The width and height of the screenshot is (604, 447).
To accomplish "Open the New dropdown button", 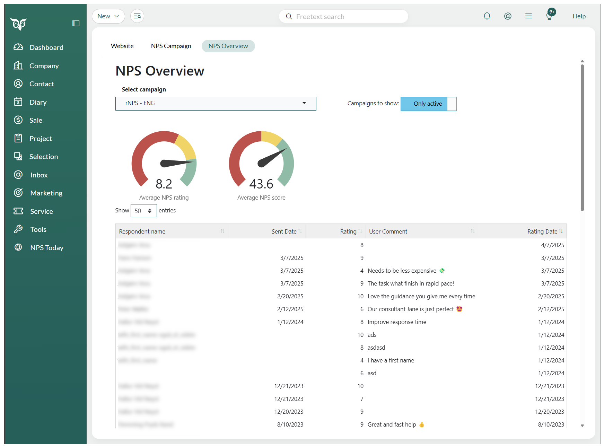I will point(108,16).
